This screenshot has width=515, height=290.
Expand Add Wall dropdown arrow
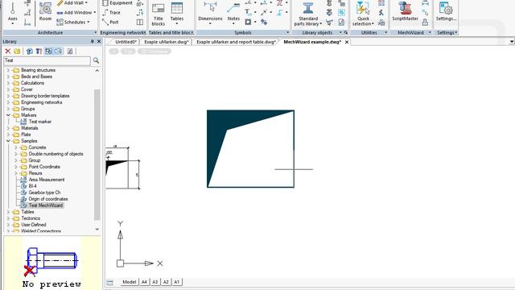(86, 3)
